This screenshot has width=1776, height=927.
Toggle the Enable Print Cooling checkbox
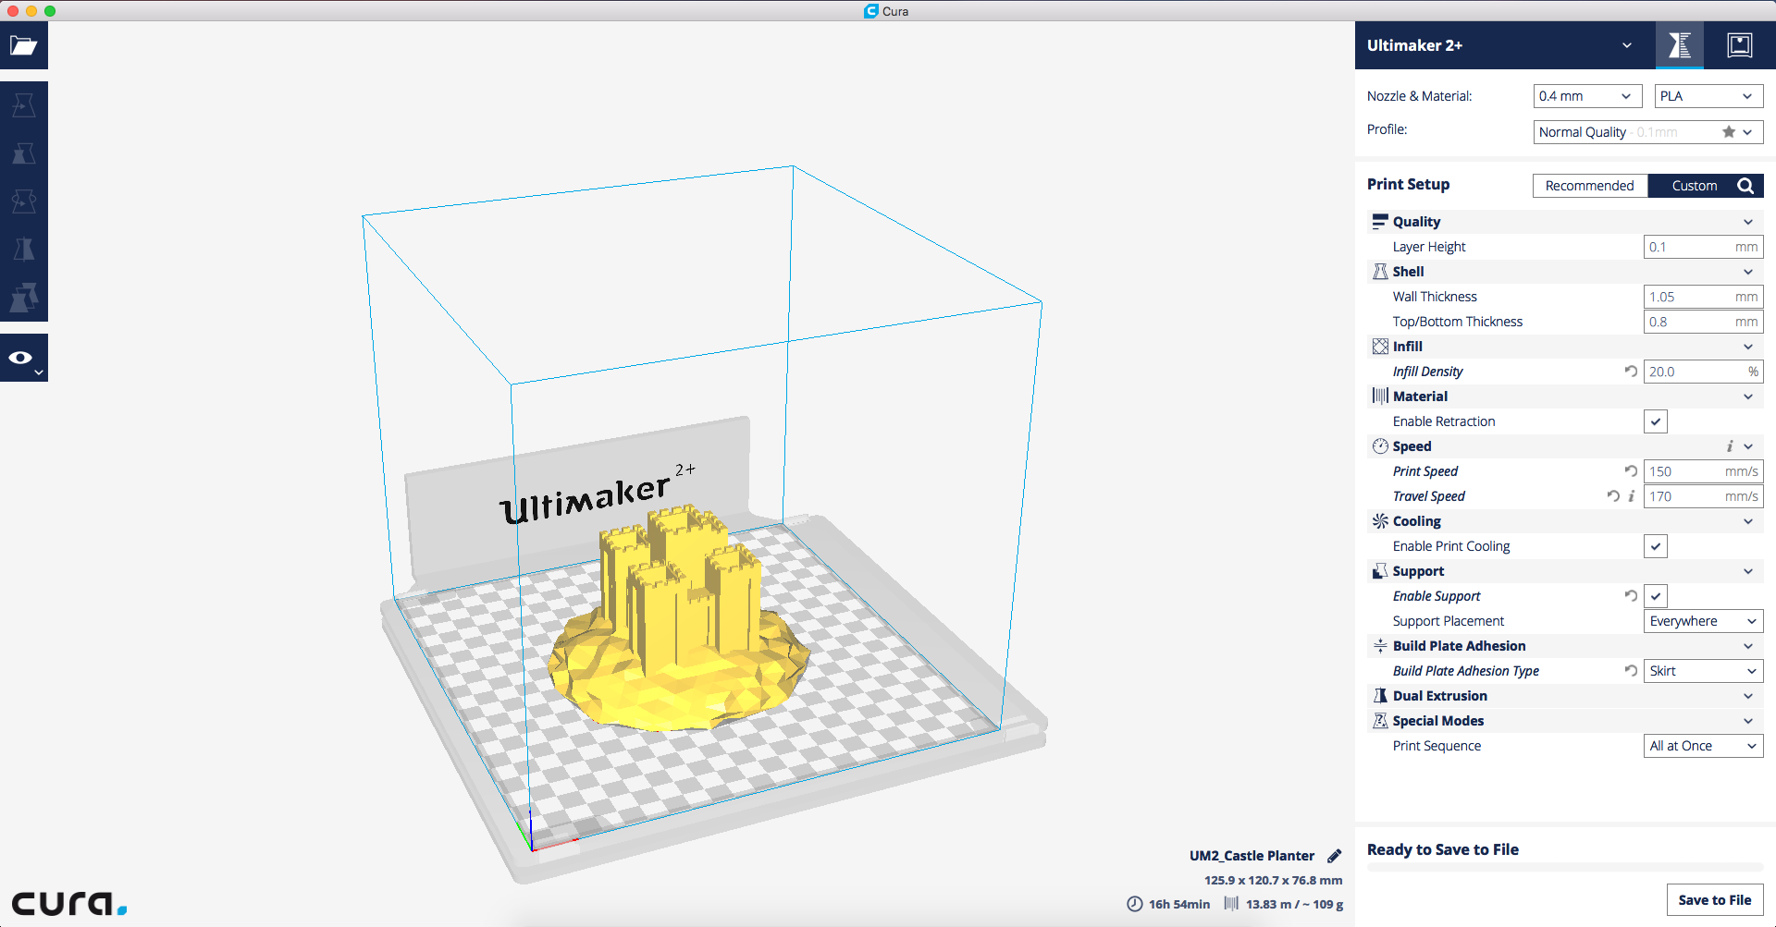[1656, 546]
